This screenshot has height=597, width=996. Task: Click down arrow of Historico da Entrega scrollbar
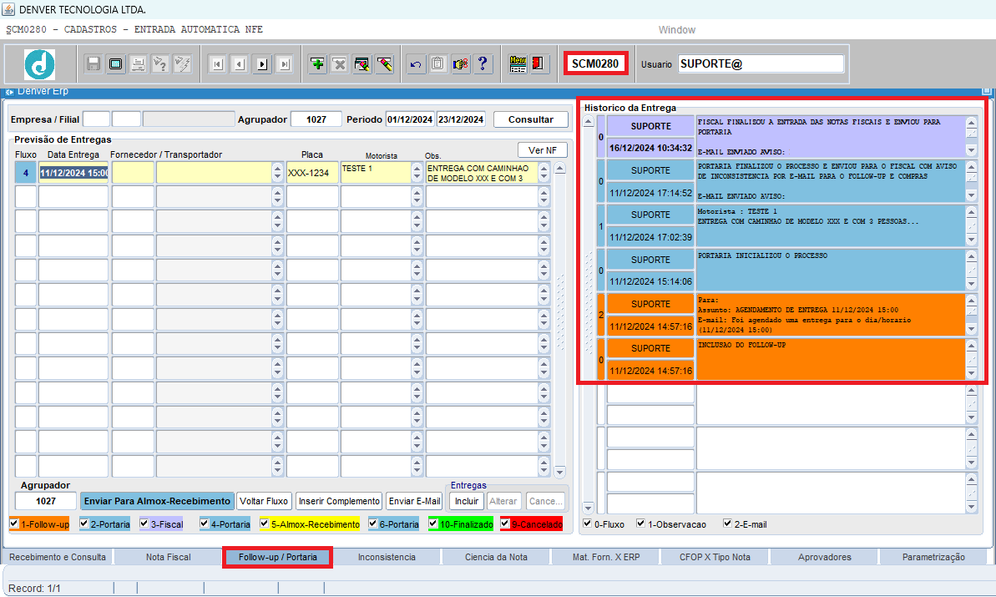[589, 508]
